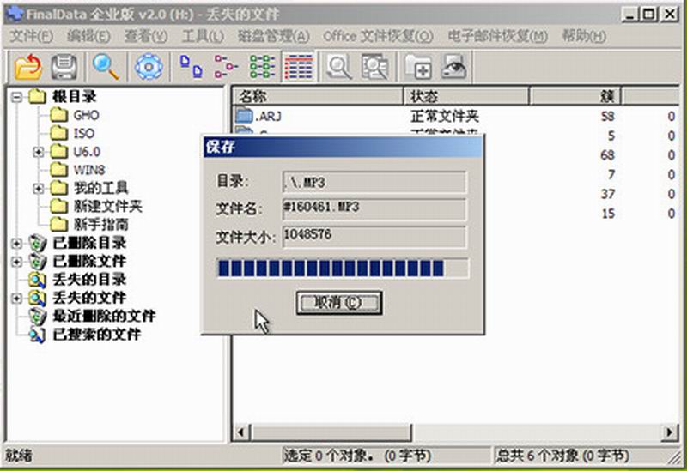Expand the 已删除文件 tree node

[16, 261]
